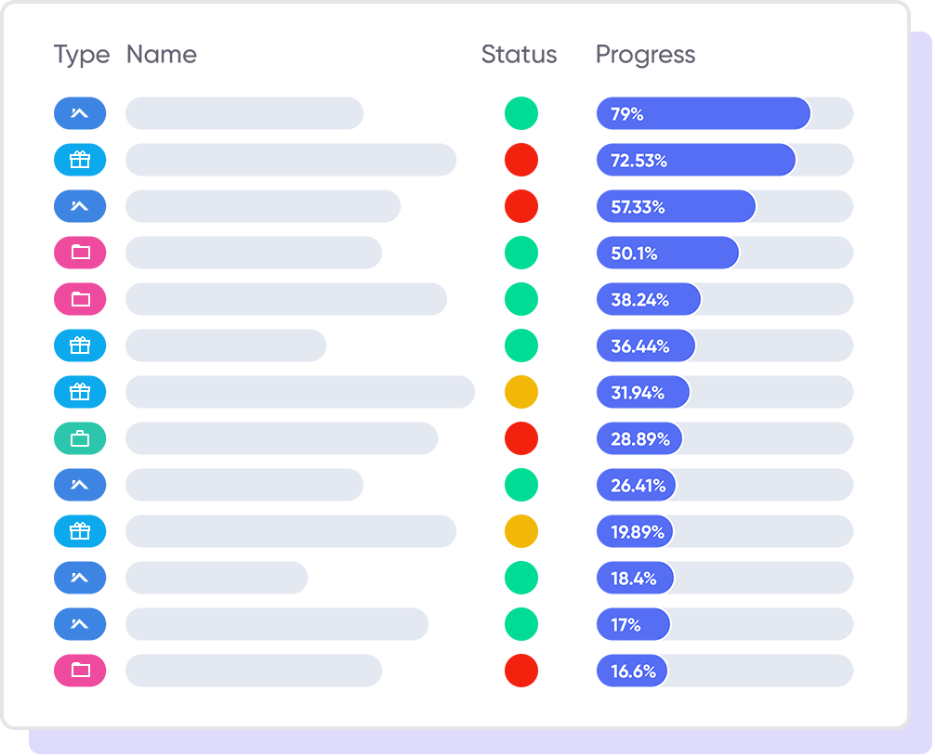Click the yellow status dot in the 31.94% row
Screen dimensions: 935x756
click(x=521, y=392)
